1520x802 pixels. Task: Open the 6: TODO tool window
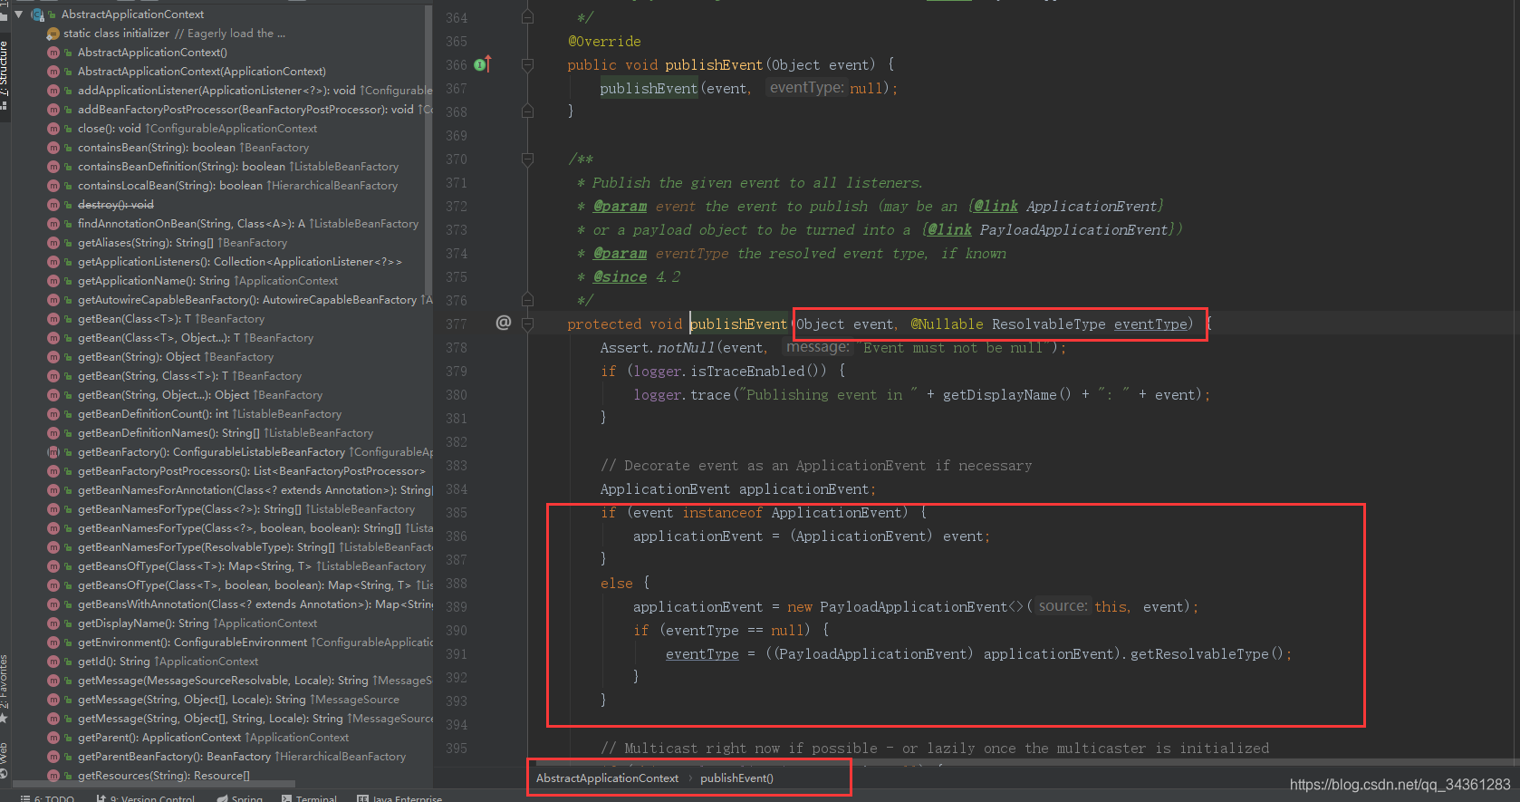coord(47,798)
